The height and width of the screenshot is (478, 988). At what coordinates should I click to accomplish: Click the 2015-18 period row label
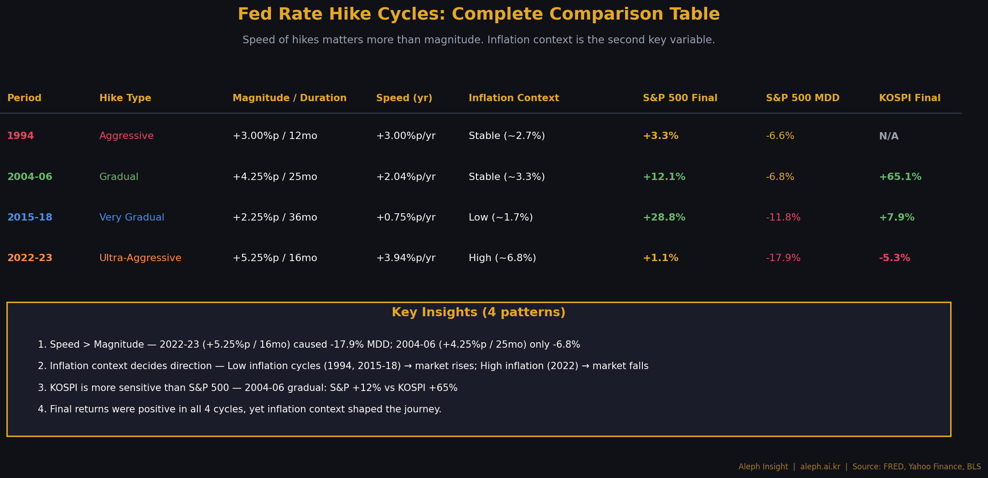(x=30, y=217)
